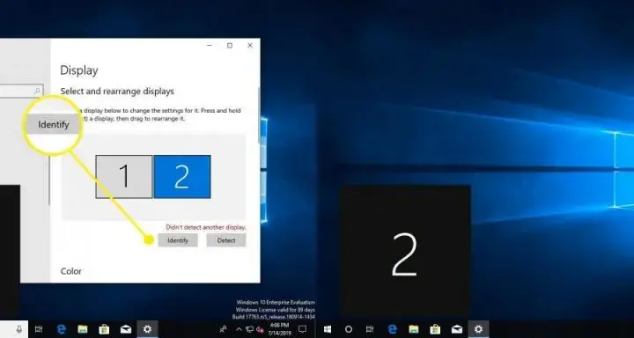Click the Settings window scrollbar
This screenshot has height=338, width=634.
tap(259, 115)
